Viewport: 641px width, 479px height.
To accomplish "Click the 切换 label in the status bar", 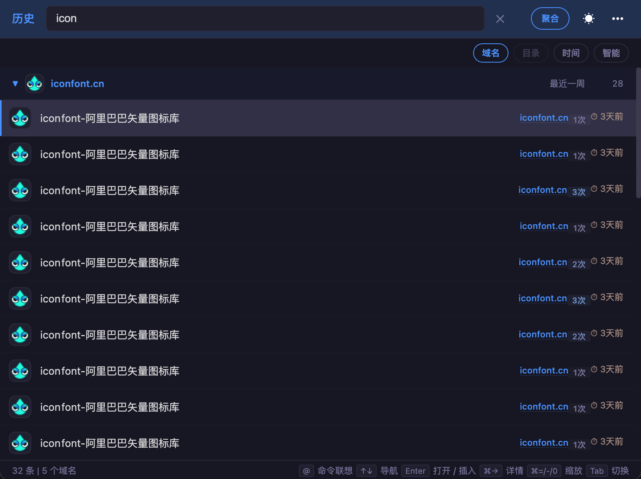I will click(620, 471).
